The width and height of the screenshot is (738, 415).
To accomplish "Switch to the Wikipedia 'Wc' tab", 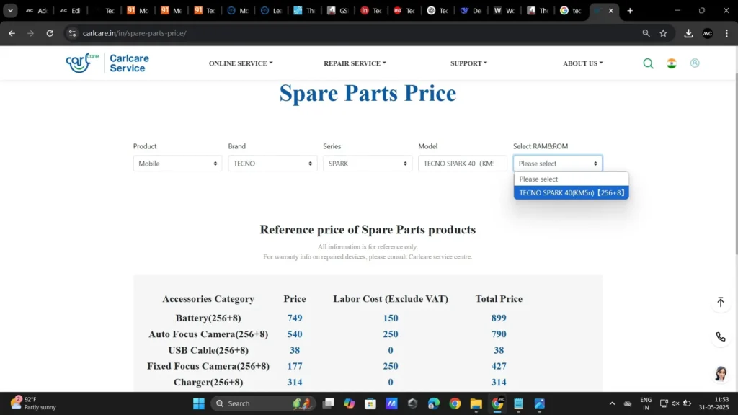I will pos(504,10).
